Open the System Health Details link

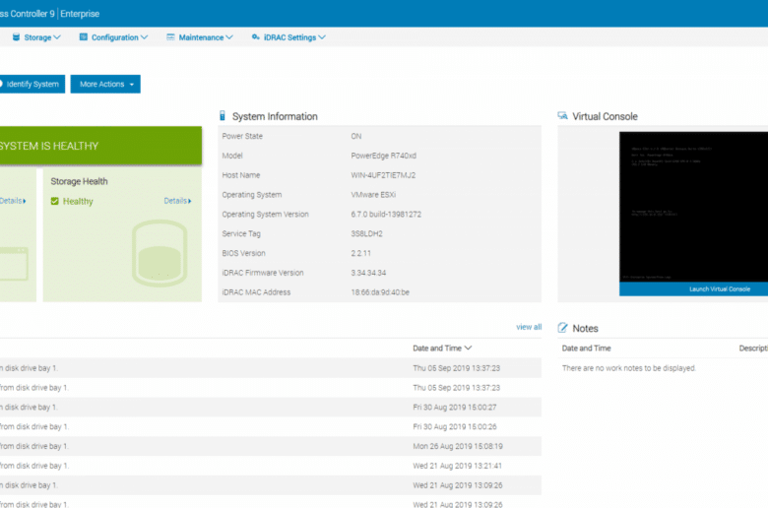click(13, 201)
